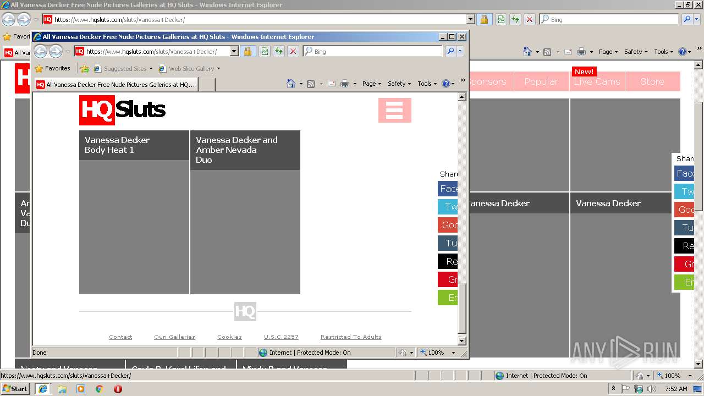Expand the Web Slice Gallery dropdown
Image resolution: width=704 pixels, height=396 pixels.
pos(218,69)
